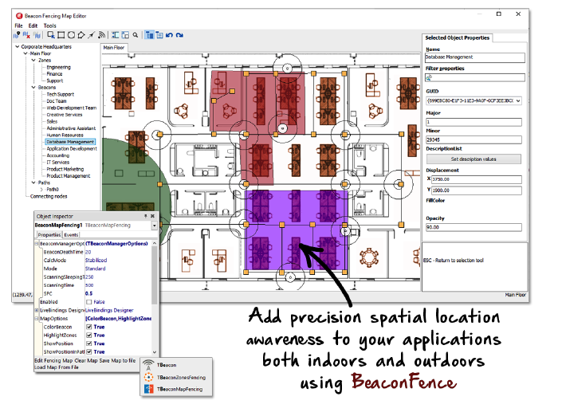Switch to the Events tab
This screenshot has width=562, height=416.
(71, 235)
